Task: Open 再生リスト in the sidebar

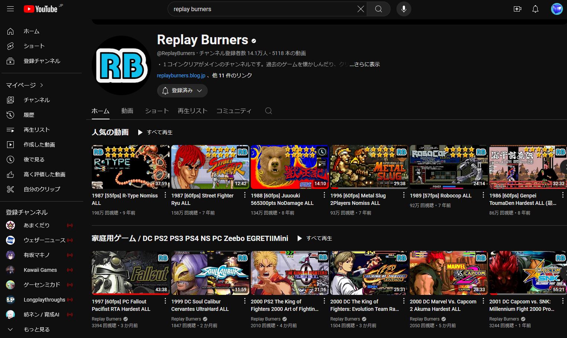Action: 42,130
